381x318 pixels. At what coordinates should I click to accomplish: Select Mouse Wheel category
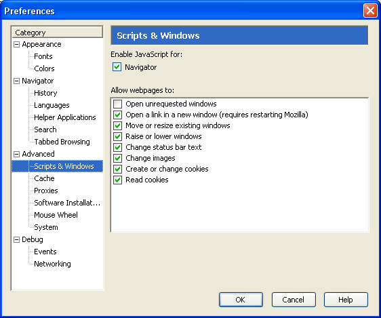click(x=56, y=215)
